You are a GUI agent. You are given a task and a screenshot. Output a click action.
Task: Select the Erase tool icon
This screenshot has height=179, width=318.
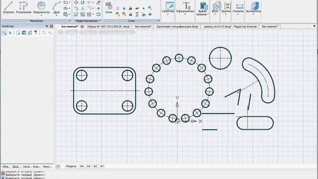click(x=98, y=2)
